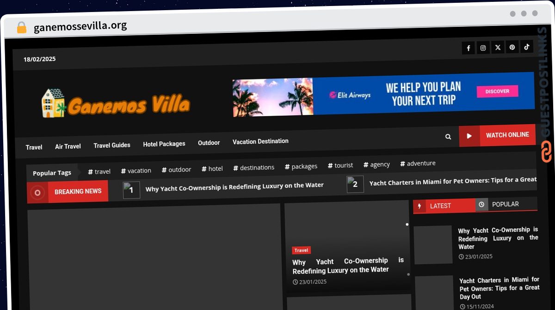Select the #tourist popular tag

[340, 165]
